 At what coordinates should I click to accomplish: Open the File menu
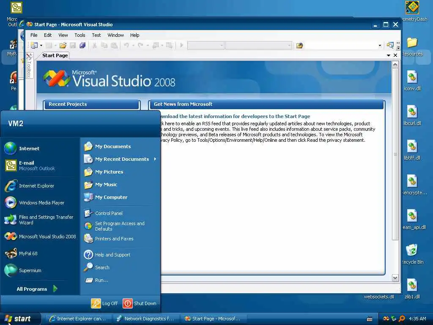tap(34, 35)
